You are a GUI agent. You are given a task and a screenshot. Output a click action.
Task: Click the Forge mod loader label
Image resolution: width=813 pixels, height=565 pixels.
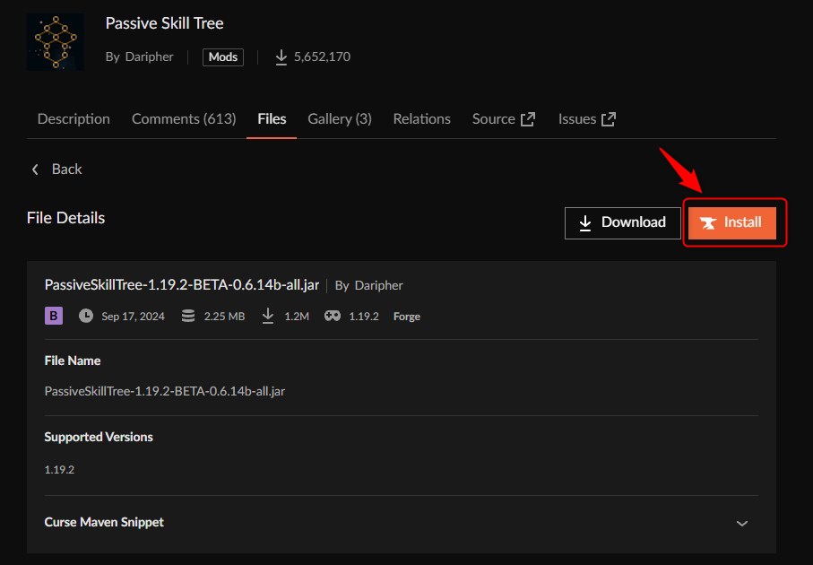click(x=407, y=316)
